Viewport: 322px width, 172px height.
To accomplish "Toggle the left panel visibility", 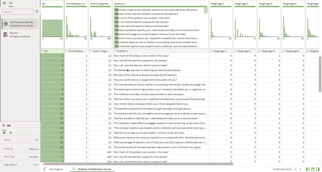I will pyautogui.click(x=308, y=169).
